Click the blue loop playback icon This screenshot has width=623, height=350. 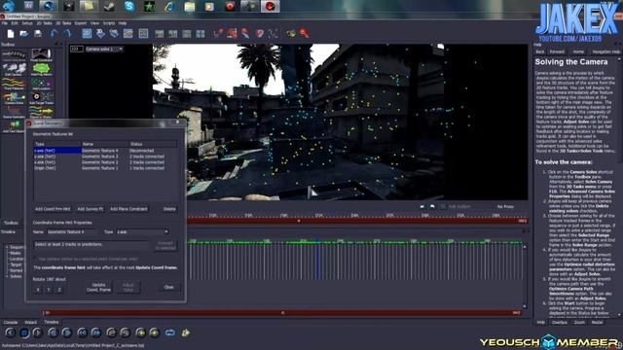170,332
